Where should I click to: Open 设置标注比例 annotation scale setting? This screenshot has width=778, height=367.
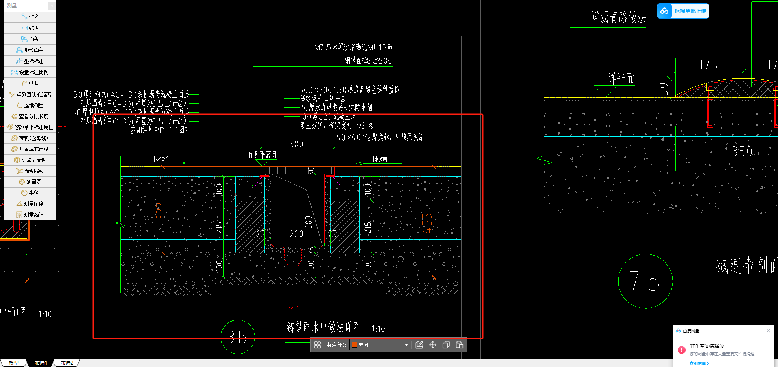tap(30, 72)
